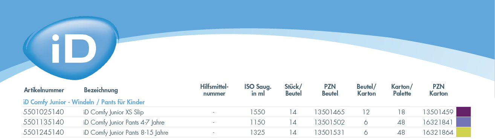495x140 pixels.
Task: Select the iD Comfy Junior XS Slip row
Action: (x=247, y=112)
